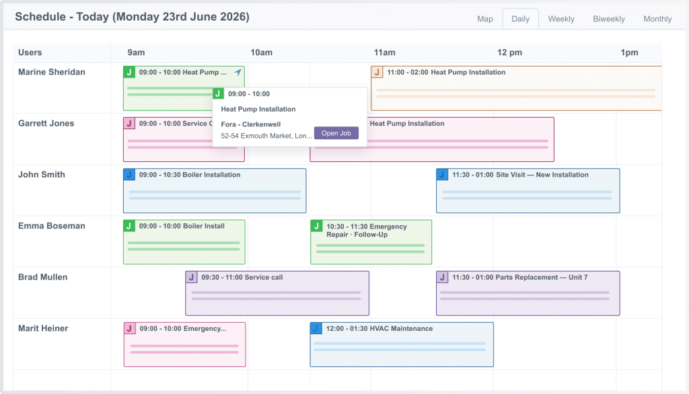Click the pink J icon on Marit Heiner's Emergency job
Viewport: 689px width, 394px height.
click(130, 329)
